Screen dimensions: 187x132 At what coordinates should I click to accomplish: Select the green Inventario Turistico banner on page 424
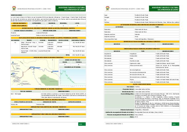(x=71, y=8)
